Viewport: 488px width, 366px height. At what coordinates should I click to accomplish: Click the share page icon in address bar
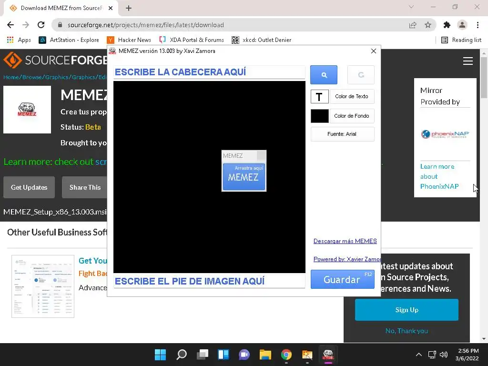pos(413,25)
